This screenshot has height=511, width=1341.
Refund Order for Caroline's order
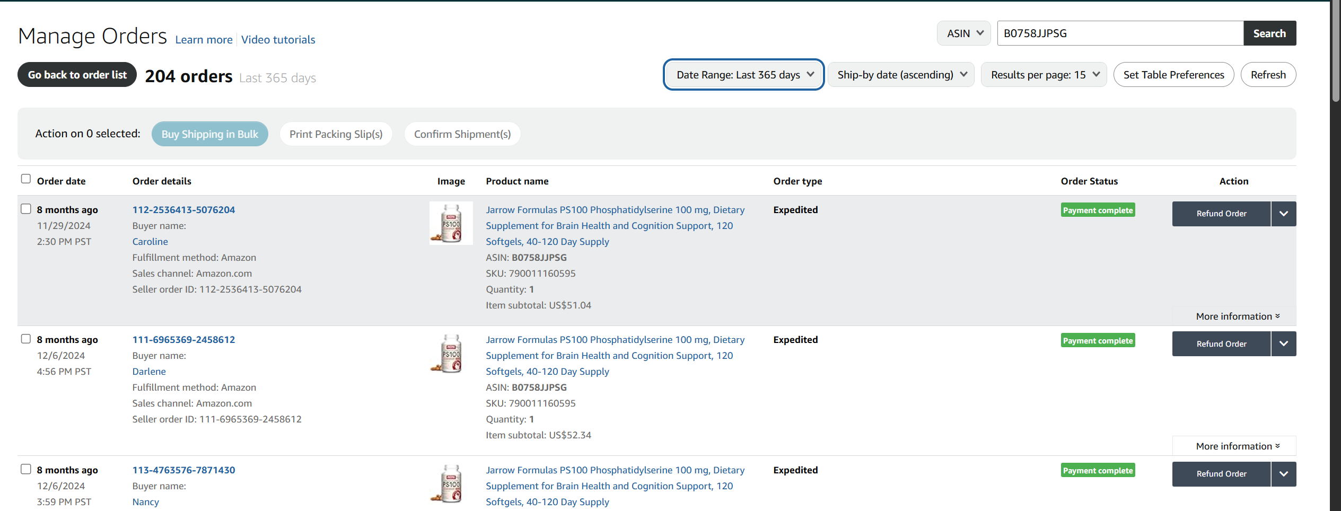point(1221,214)
